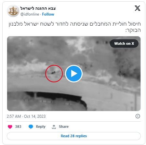
Task: Follow the @idfonline account
Action: tap(48, 14)
